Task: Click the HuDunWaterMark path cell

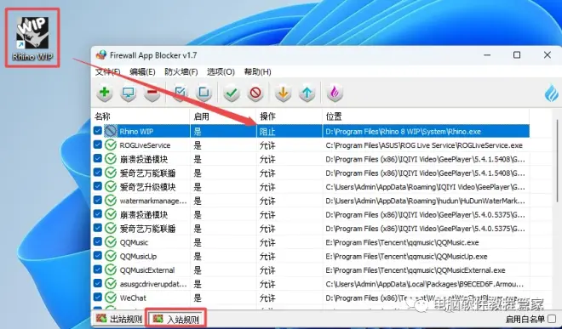Action: [426, 201]
